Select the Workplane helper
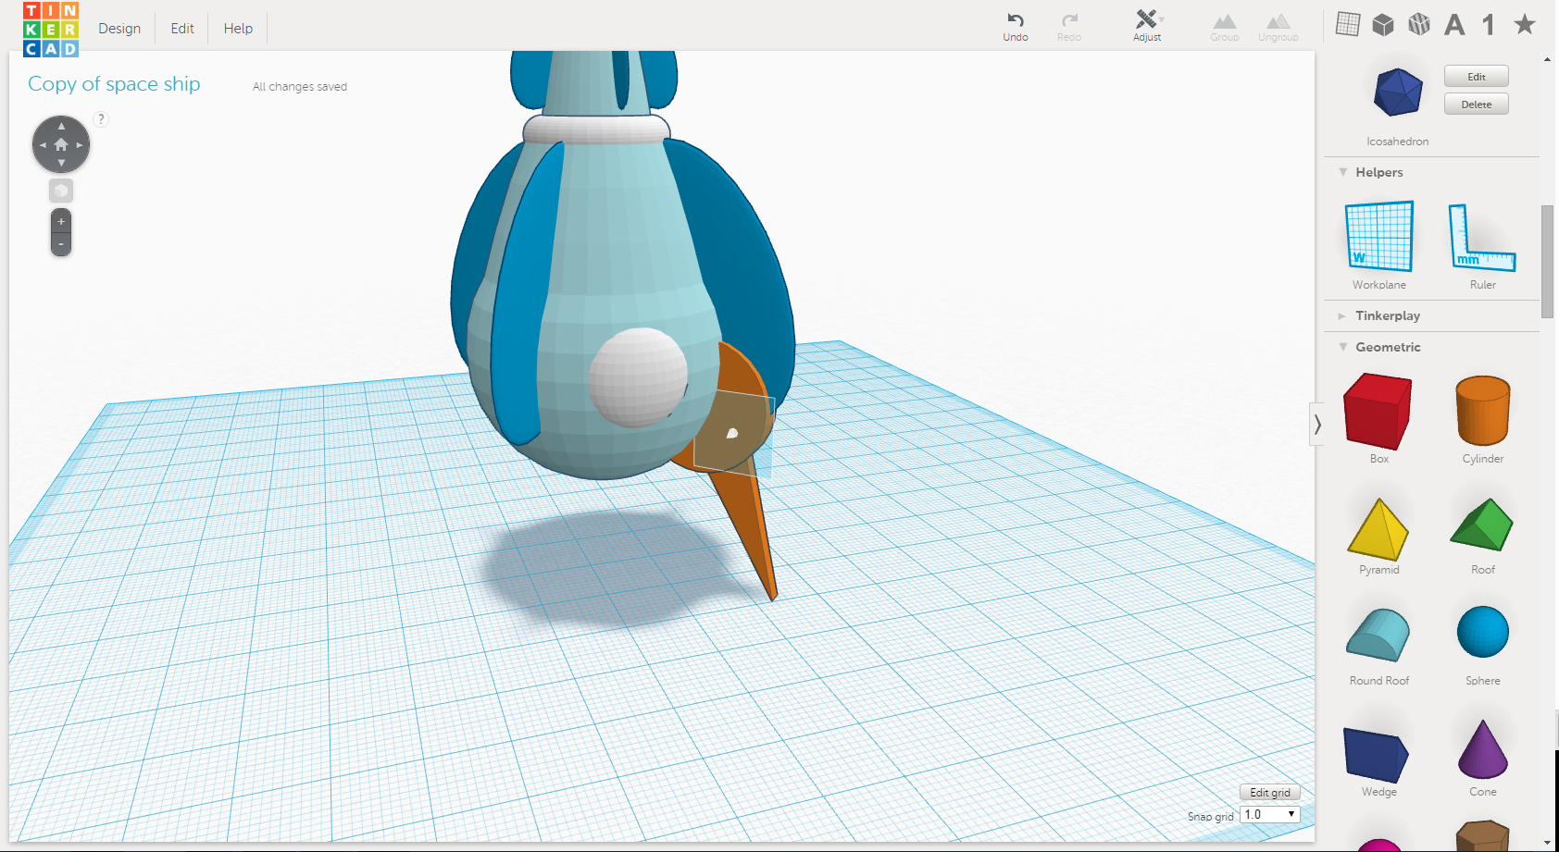 point(1379,237)
